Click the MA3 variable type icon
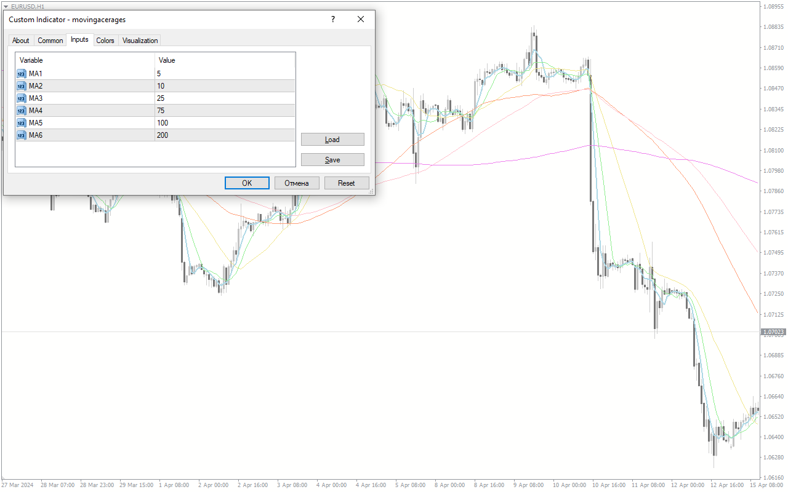The width and height of the screenshot is (788, 492). 22,98
